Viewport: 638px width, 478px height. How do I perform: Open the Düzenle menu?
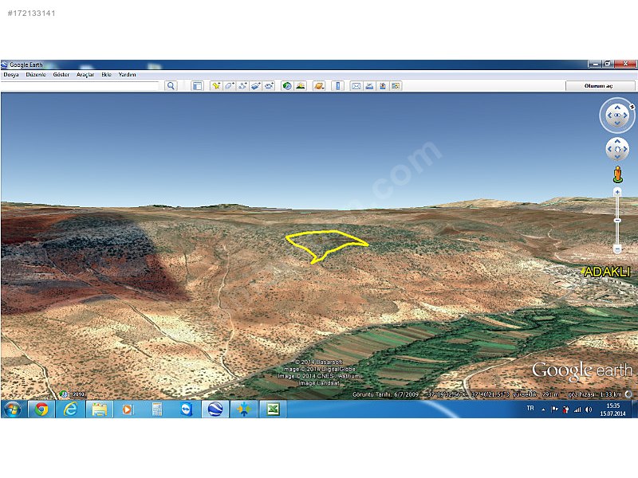pyautogui.click(x=36, y=75)
